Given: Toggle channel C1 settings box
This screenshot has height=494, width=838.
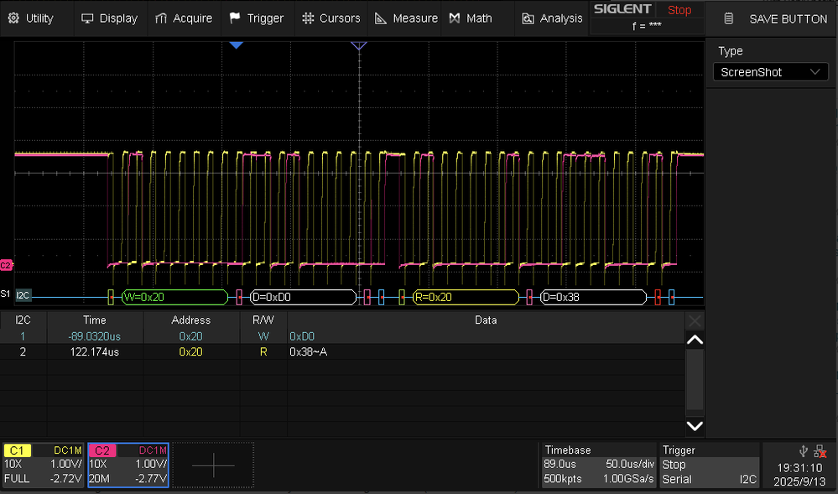Looking at the screenshot, I should pos(43,465).
